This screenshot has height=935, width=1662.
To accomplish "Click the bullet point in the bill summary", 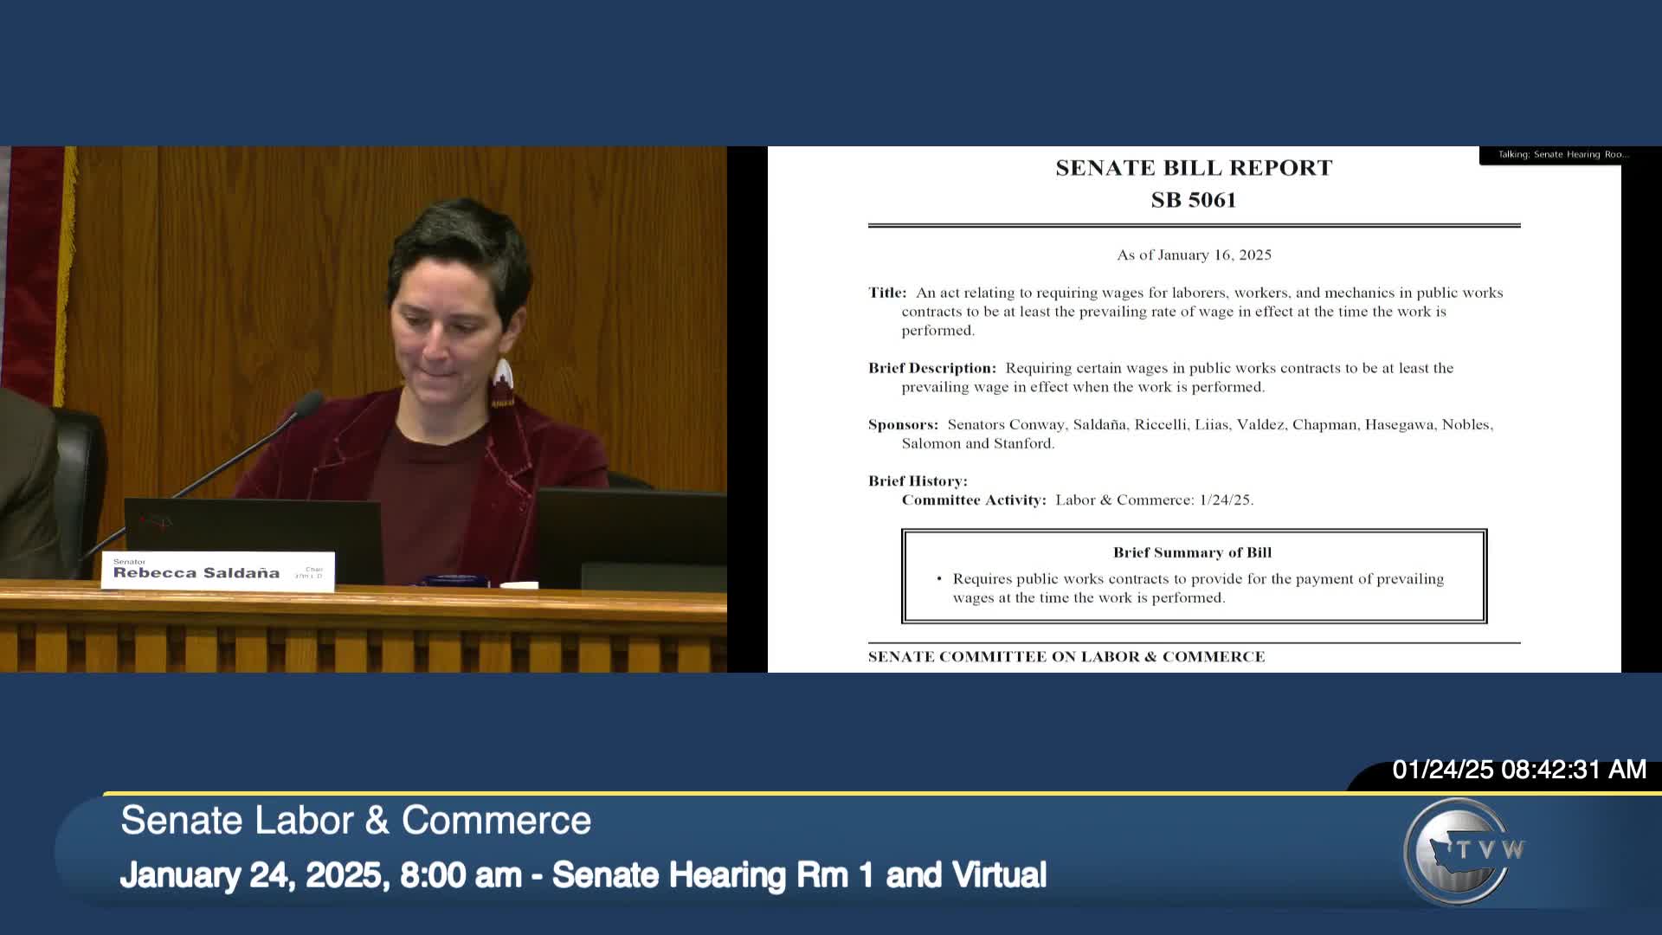I will point(938,579).
